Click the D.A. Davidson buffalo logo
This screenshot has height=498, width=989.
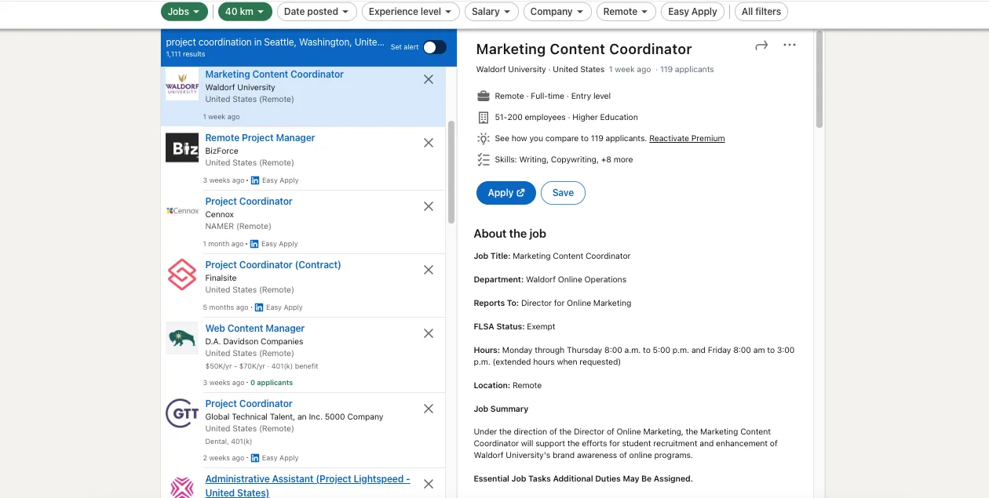point(181,338)
